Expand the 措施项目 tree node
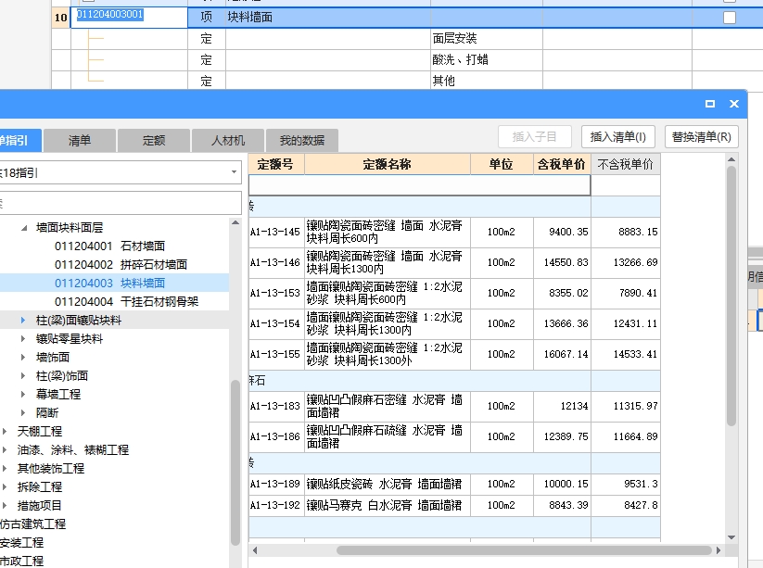This screenshot has width=763, height=568. (5, 505)
